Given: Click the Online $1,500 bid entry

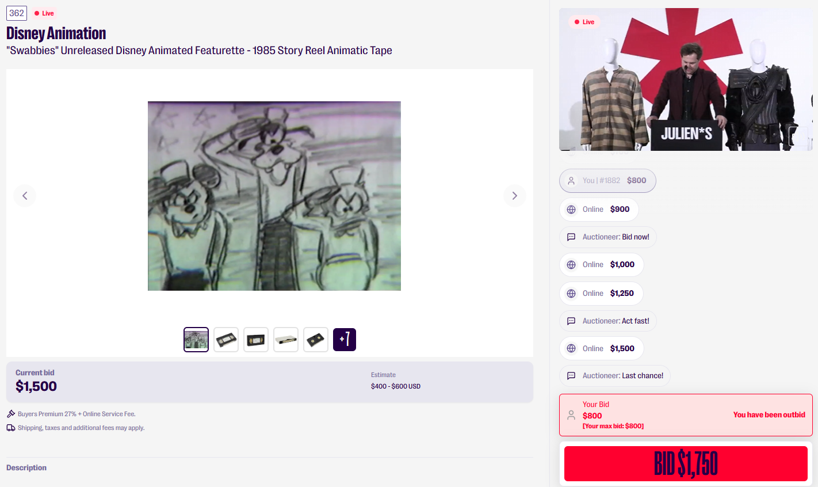Looking at the screenshot, I should [x=602, y=349].
